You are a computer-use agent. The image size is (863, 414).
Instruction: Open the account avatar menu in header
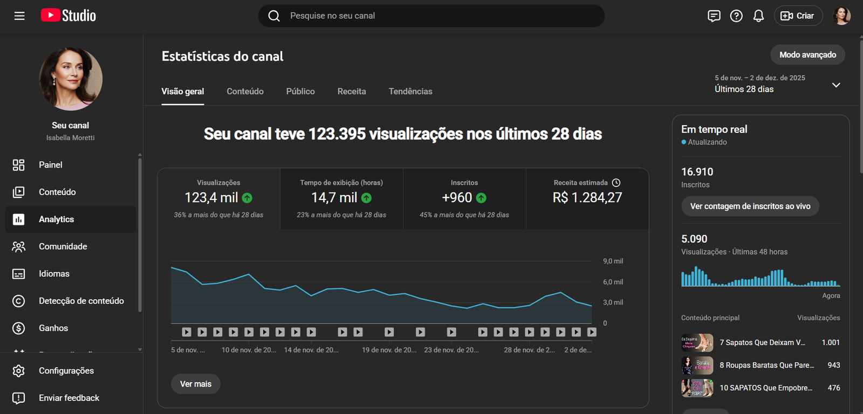842,16
